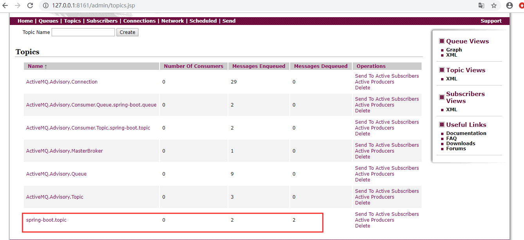Screen dimensions: 524x240
Task: Sort by Messages Enqueued column
Action: 259,66
